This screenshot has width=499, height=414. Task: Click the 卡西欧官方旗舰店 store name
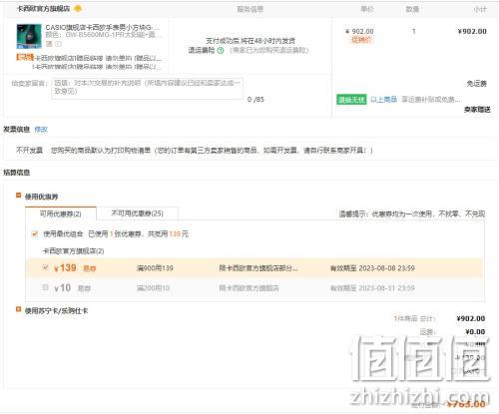(x=43, y=9)
